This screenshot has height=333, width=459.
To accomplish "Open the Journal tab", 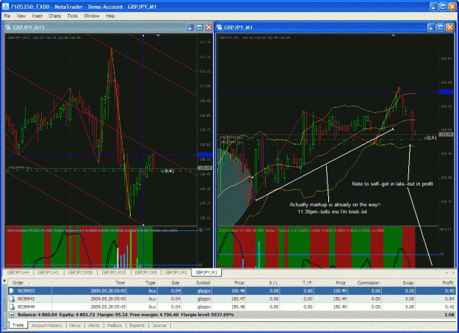I will coord(159,326).
